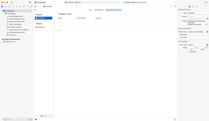
Task: Click the targets Filter field
Action: [47, 116]
